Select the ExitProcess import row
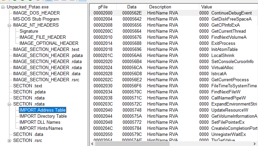 223,43
